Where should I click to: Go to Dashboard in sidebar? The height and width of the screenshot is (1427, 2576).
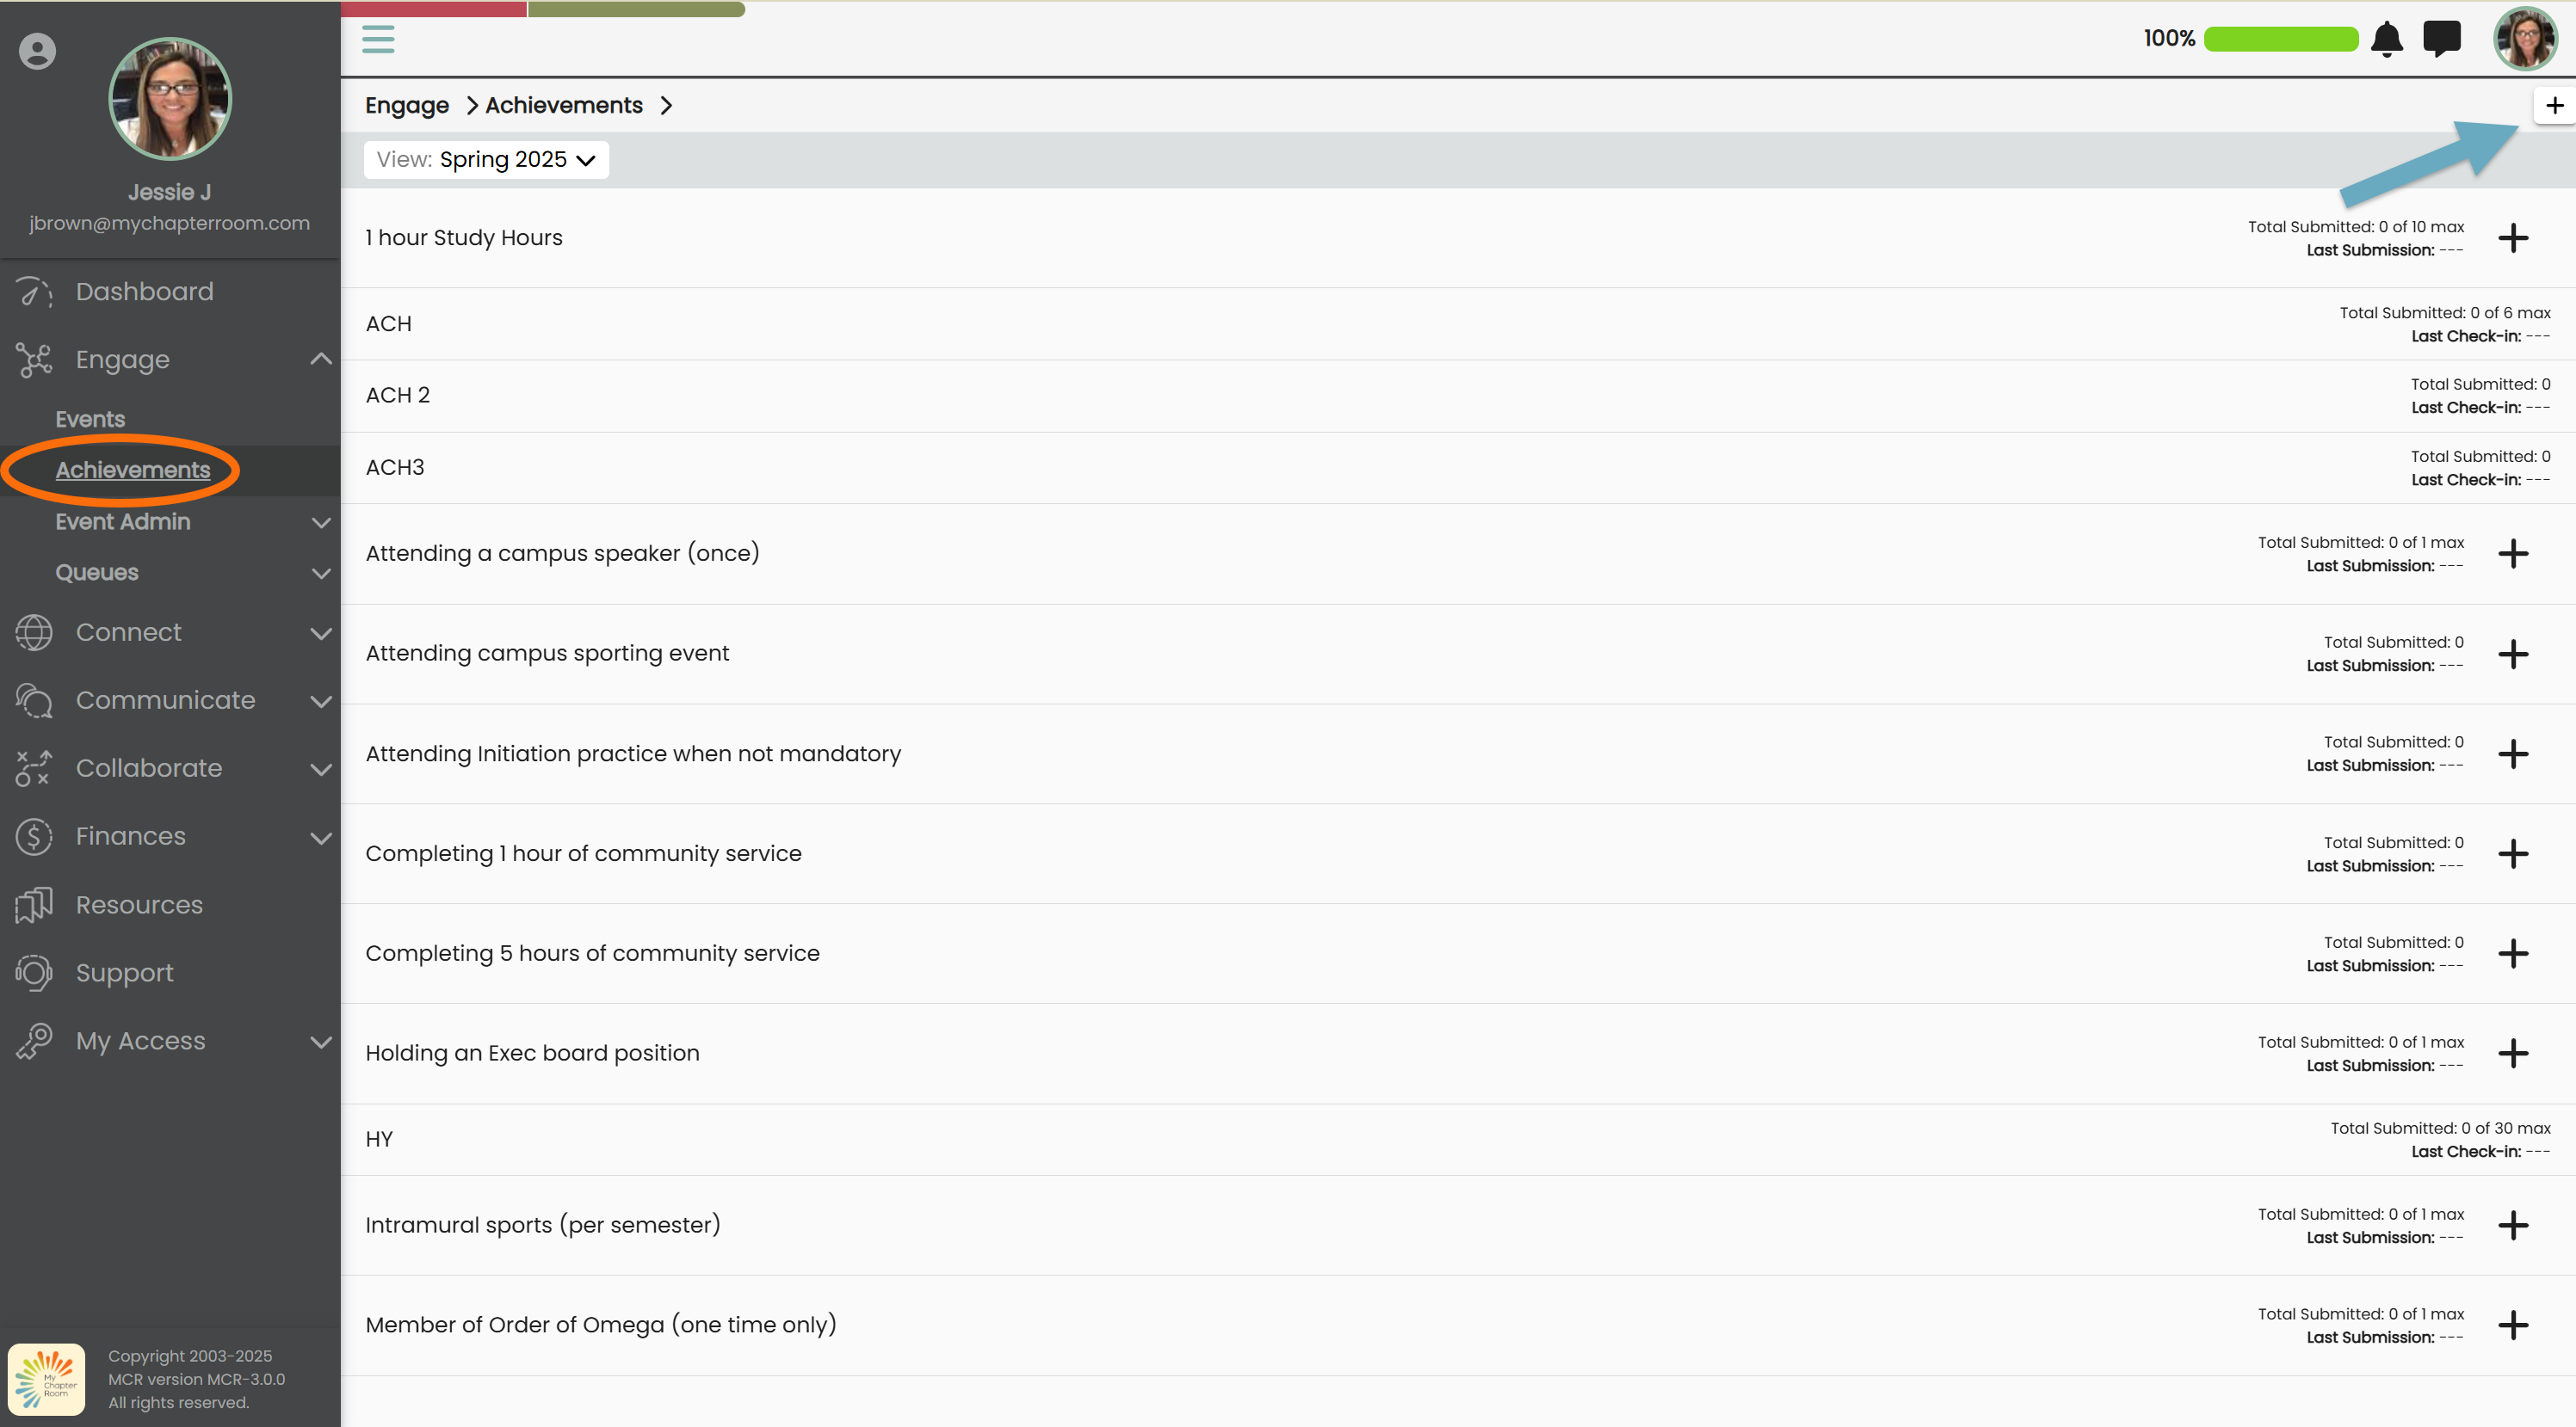tap(145, 292)
